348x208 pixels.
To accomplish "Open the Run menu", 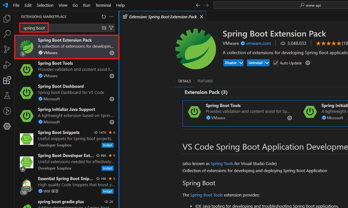I will pos(86,5).
